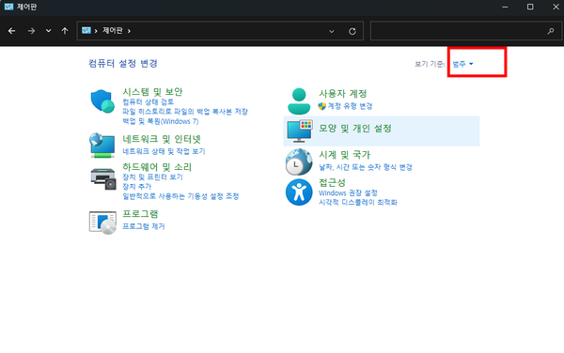Open 장치 및 프린터 보기 link
This screenshot has width=564, height=353.
153,177
